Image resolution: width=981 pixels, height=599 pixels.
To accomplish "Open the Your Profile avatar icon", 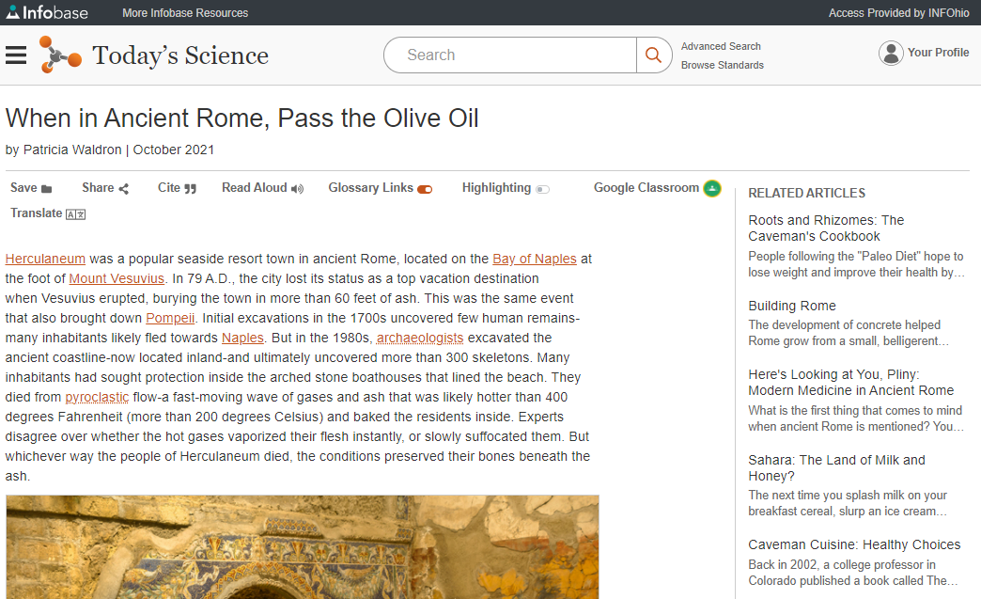I will [891, 54].
